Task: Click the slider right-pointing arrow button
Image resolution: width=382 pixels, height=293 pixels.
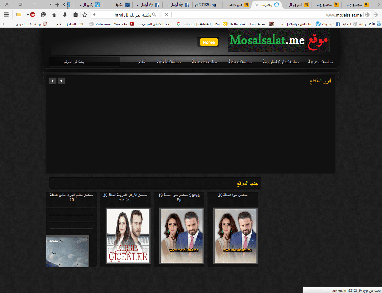Action: pyautogui.click(x=53, y=81)
